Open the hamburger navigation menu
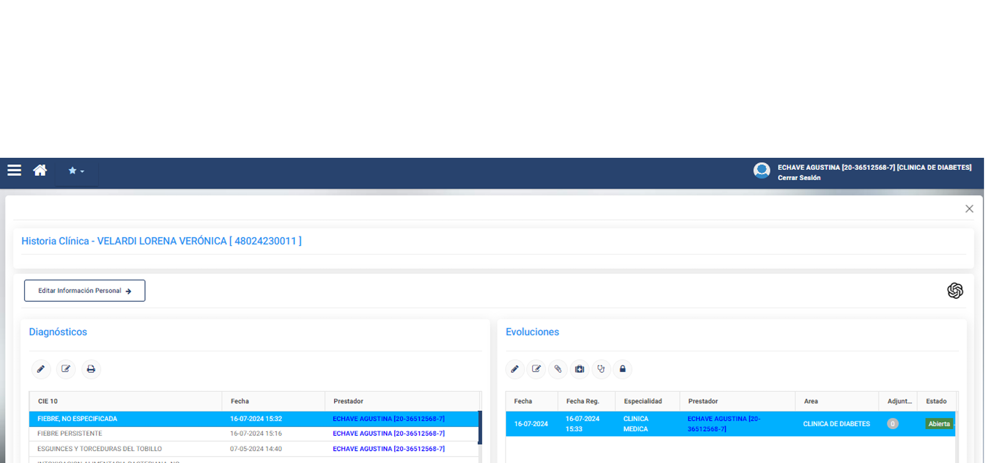Image resolution: width=988 pixels, height=463 pixels. 14,171
